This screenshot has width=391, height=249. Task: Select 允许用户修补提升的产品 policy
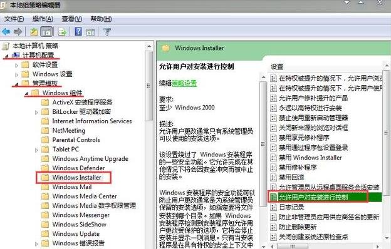coord(313,98)
